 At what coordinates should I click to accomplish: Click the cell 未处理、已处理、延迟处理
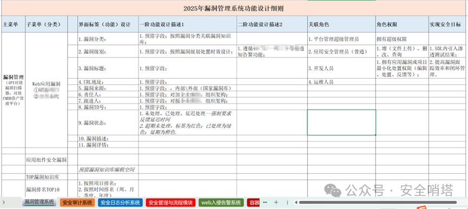pos(188,123)
